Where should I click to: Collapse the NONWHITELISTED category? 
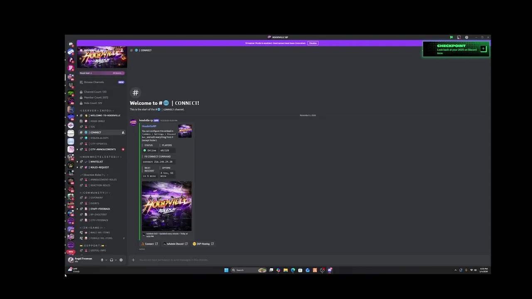pos(100,157)
